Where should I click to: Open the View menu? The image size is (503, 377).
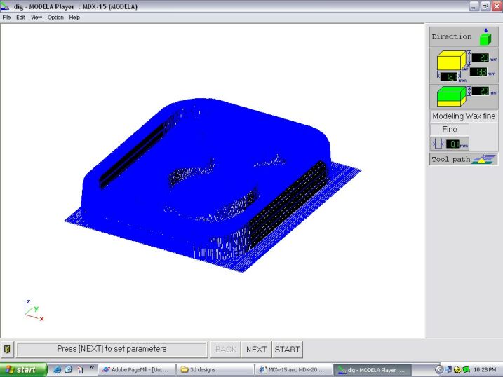click(x=36, y=18)
